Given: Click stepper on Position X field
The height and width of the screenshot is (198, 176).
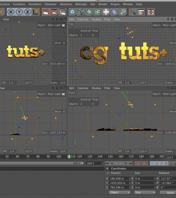Looking at the screenshot, I should click(x=130, y=179).
